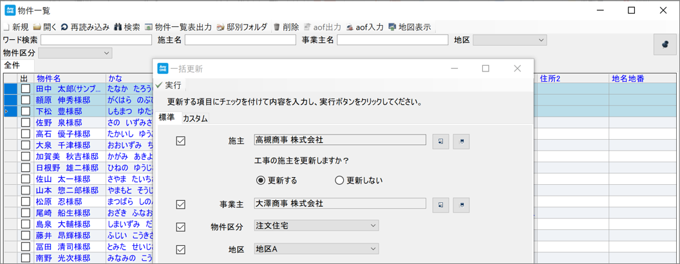Click 物件一覧表出力 in the toolbar

178,27
